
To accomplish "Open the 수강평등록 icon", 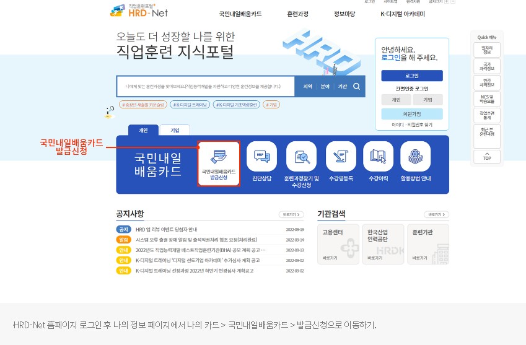I will coord(341,156).
